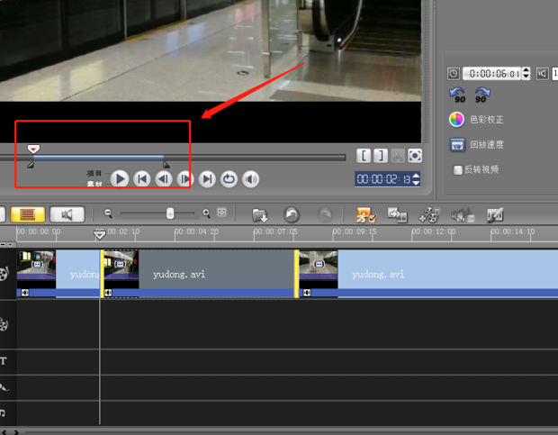558x435 pixels.
Task: Step forward one frame with Next button
Action: click(x=185, y=179)
